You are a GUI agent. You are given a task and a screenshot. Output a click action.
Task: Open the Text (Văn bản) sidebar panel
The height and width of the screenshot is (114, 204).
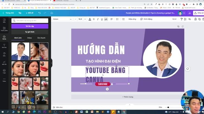pyautogui.click(x=4, y=46)
